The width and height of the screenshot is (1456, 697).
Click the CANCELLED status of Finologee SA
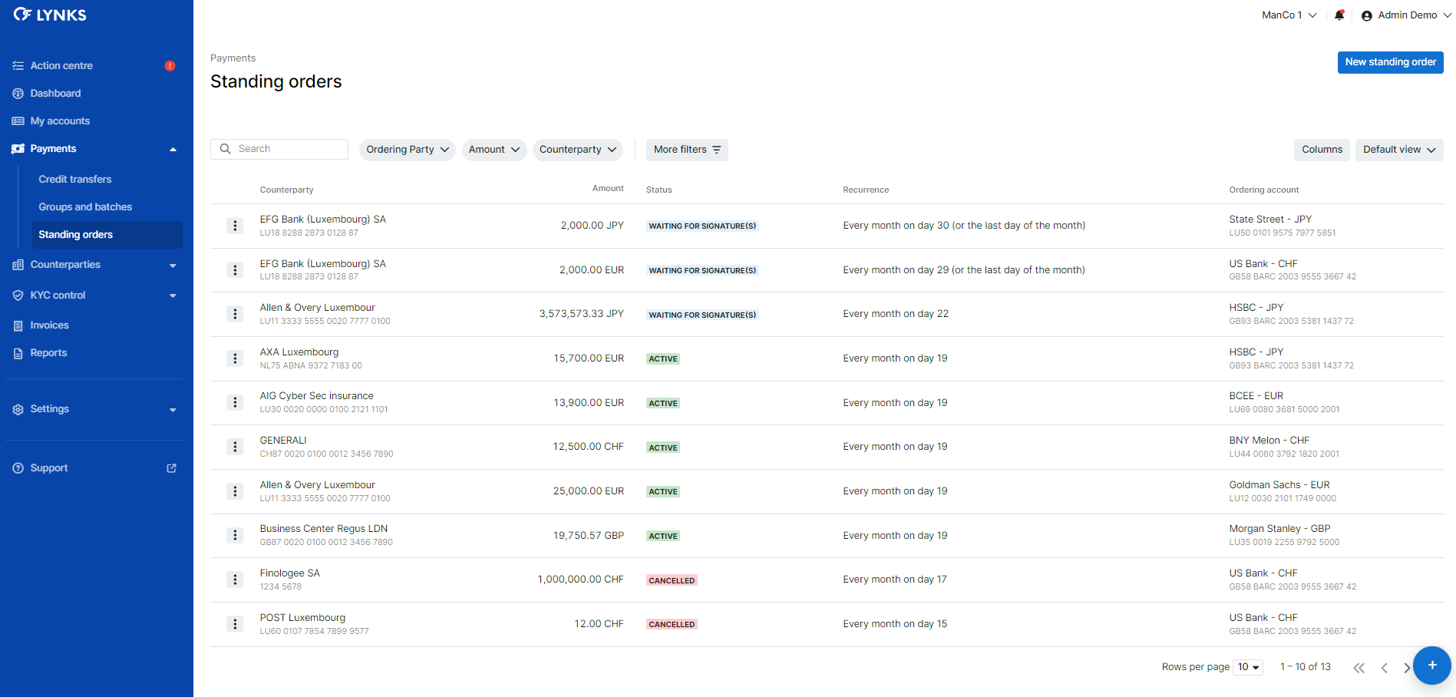672,580
